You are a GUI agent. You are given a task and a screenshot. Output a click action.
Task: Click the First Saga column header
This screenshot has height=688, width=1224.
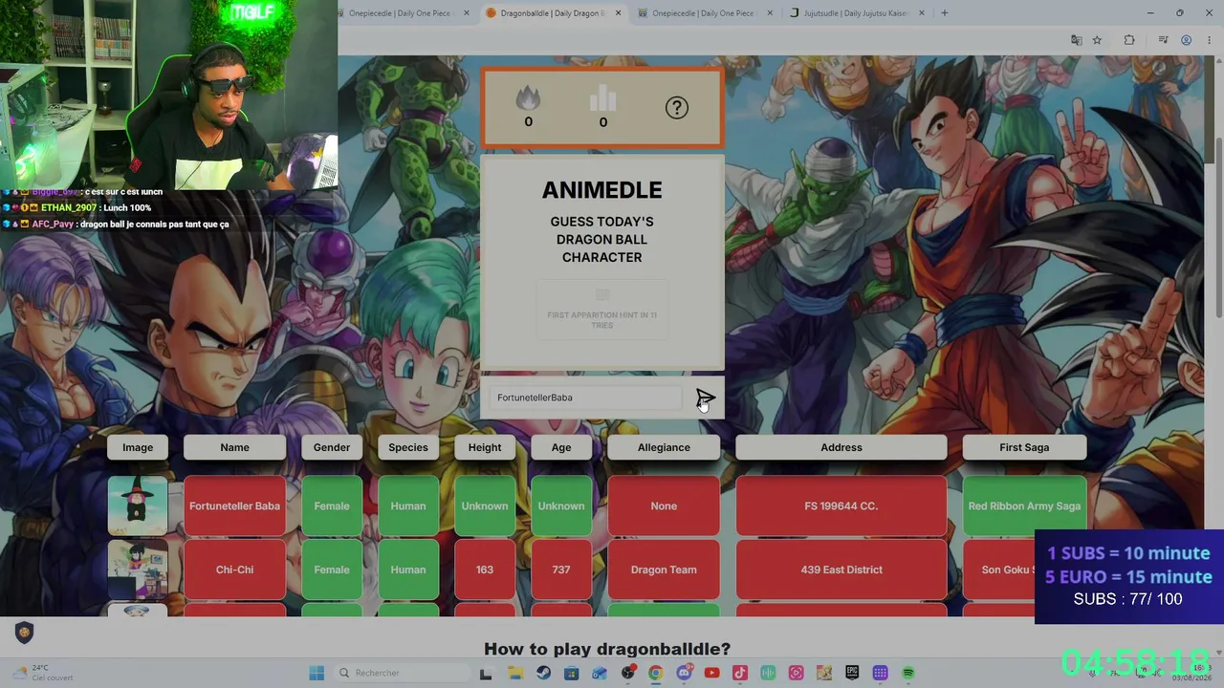(x=1024, y=447)
